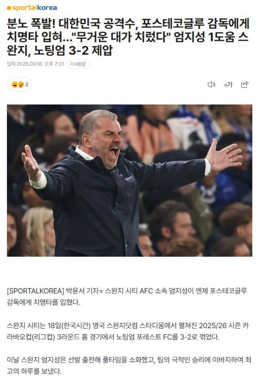Click the orange dot in the sportalkorea logo

coord(9,8)
